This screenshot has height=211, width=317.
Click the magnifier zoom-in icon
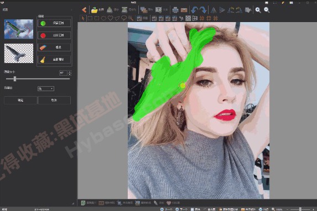(258, 10)
